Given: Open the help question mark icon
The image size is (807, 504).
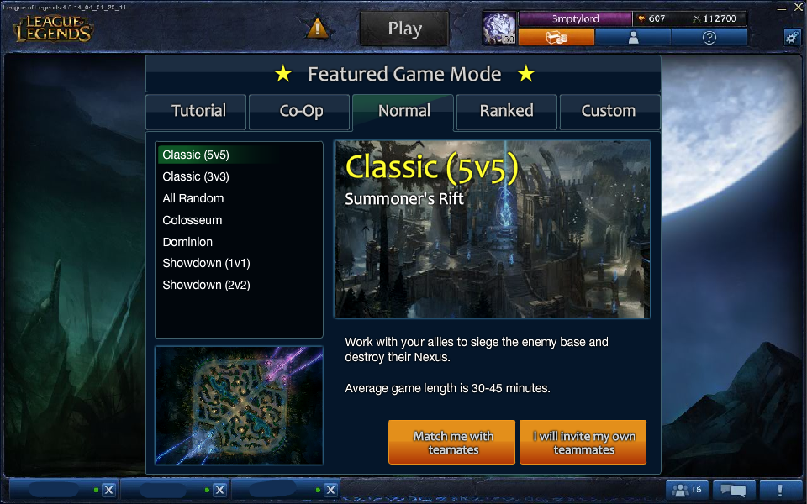Looking at the screenshot, I should pyautogui.click(x=709, y=38).
